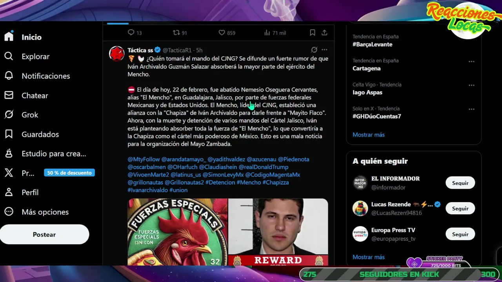Screen dimensions: 502x282
Task: Click the @latinus_us mention
Action: [186, 175]
